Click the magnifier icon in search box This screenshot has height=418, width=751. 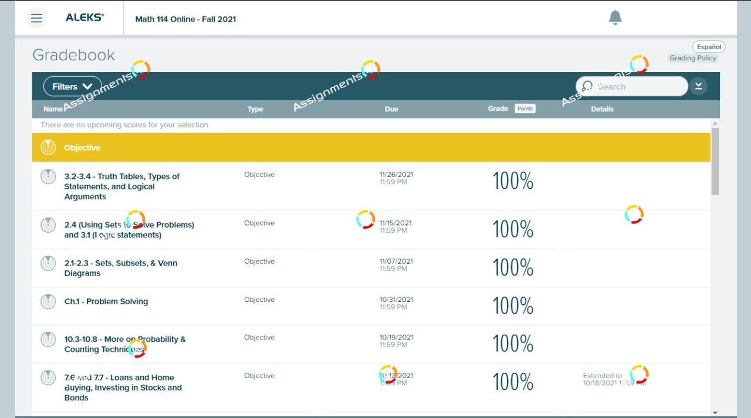pos(587,87)
